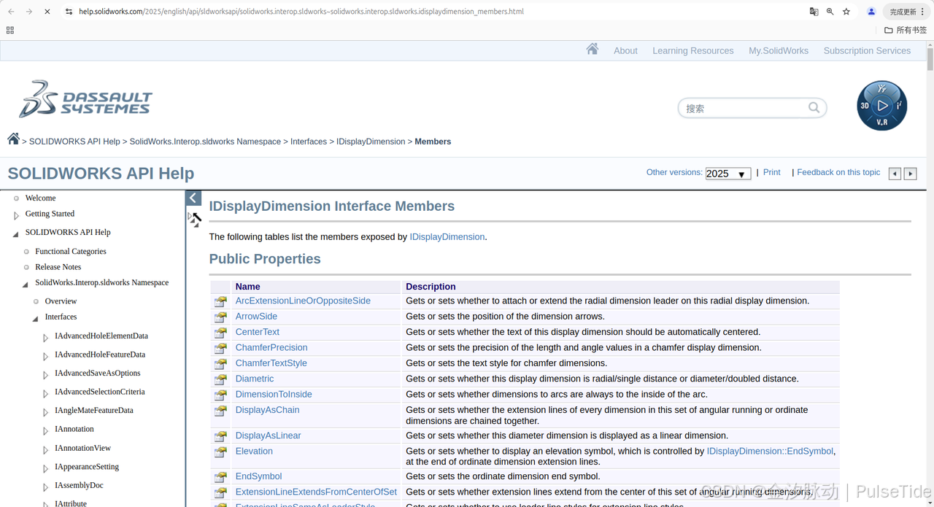Open the DimensionToInside property link
The image size is (934, 507).
click(x=274, y=394)
